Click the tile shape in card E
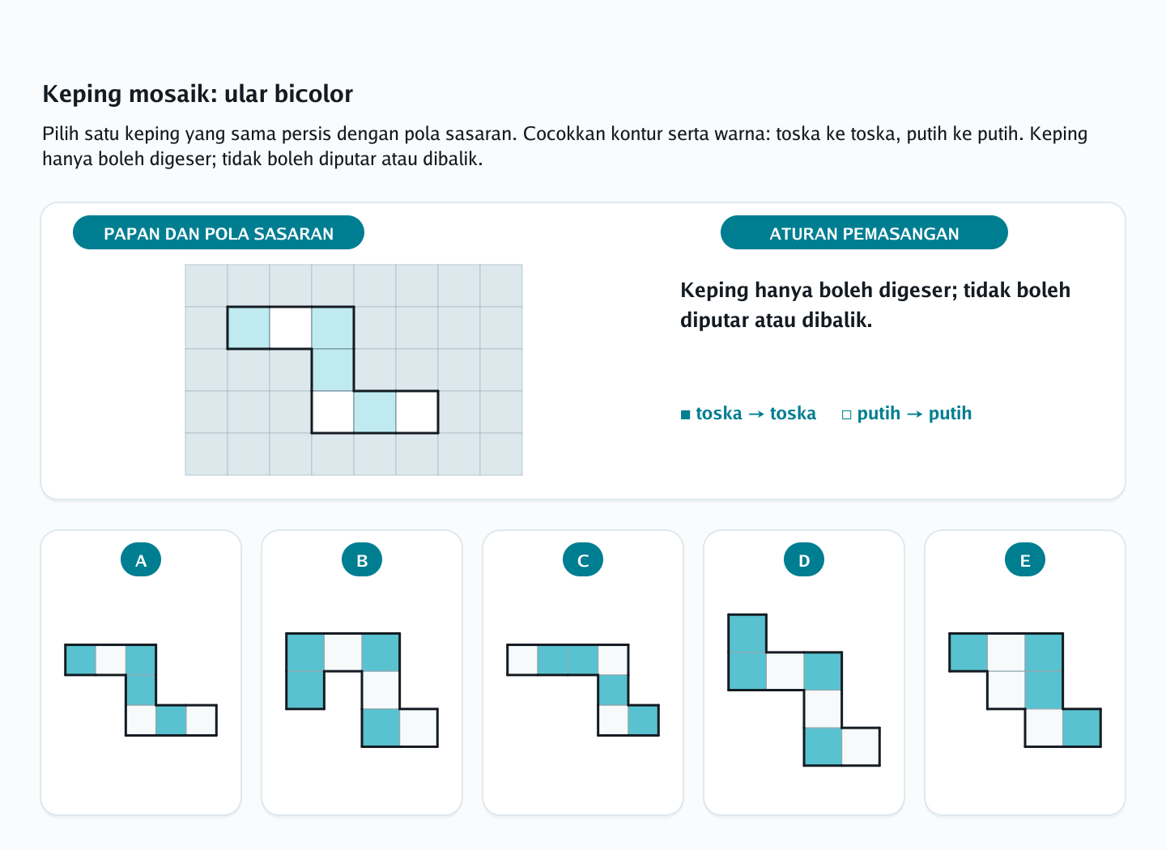Screen dimensions: 1166x850 (x=1025, y=690)
